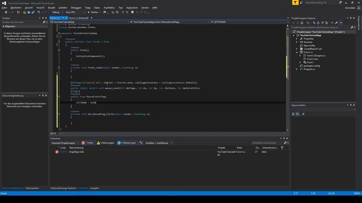Switch to the Datenquellen tab

(x=32, y=188)
